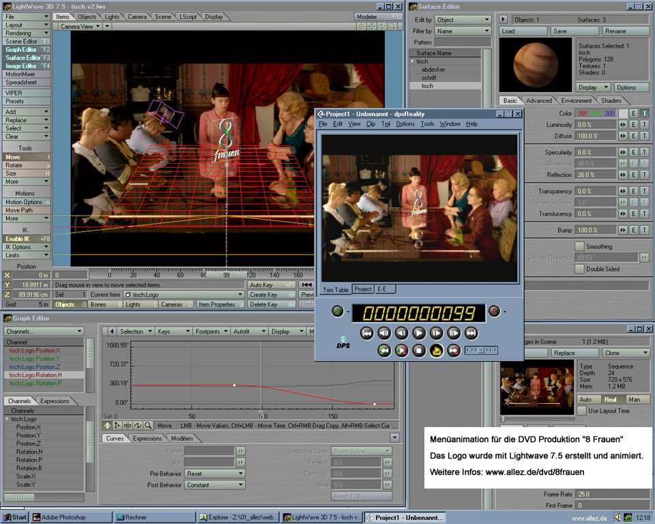Click the Delete Key button
The image size is (655, 524).
(x=272, y=304)
